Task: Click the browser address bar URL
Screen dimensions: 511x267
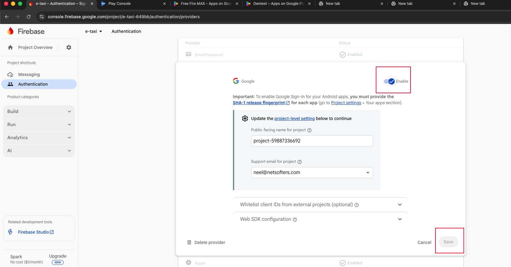Action: (x=124, y=17)
